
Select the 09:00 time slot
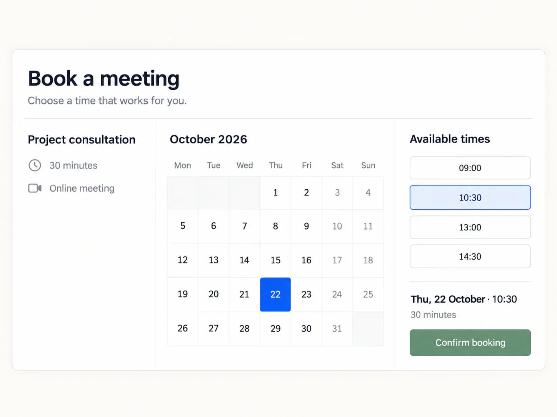(x=470, y=168)
